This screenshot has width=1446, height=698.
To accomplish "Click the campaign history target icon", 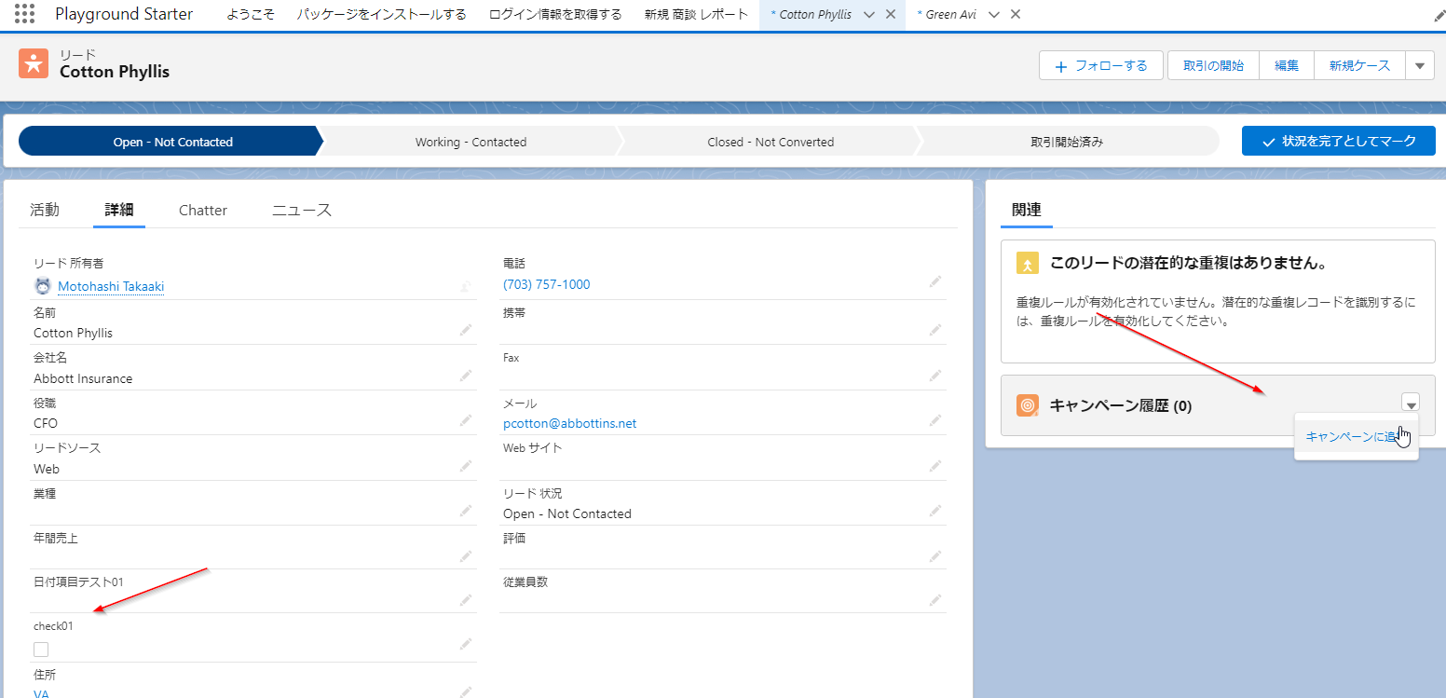I will (1027, 405).
